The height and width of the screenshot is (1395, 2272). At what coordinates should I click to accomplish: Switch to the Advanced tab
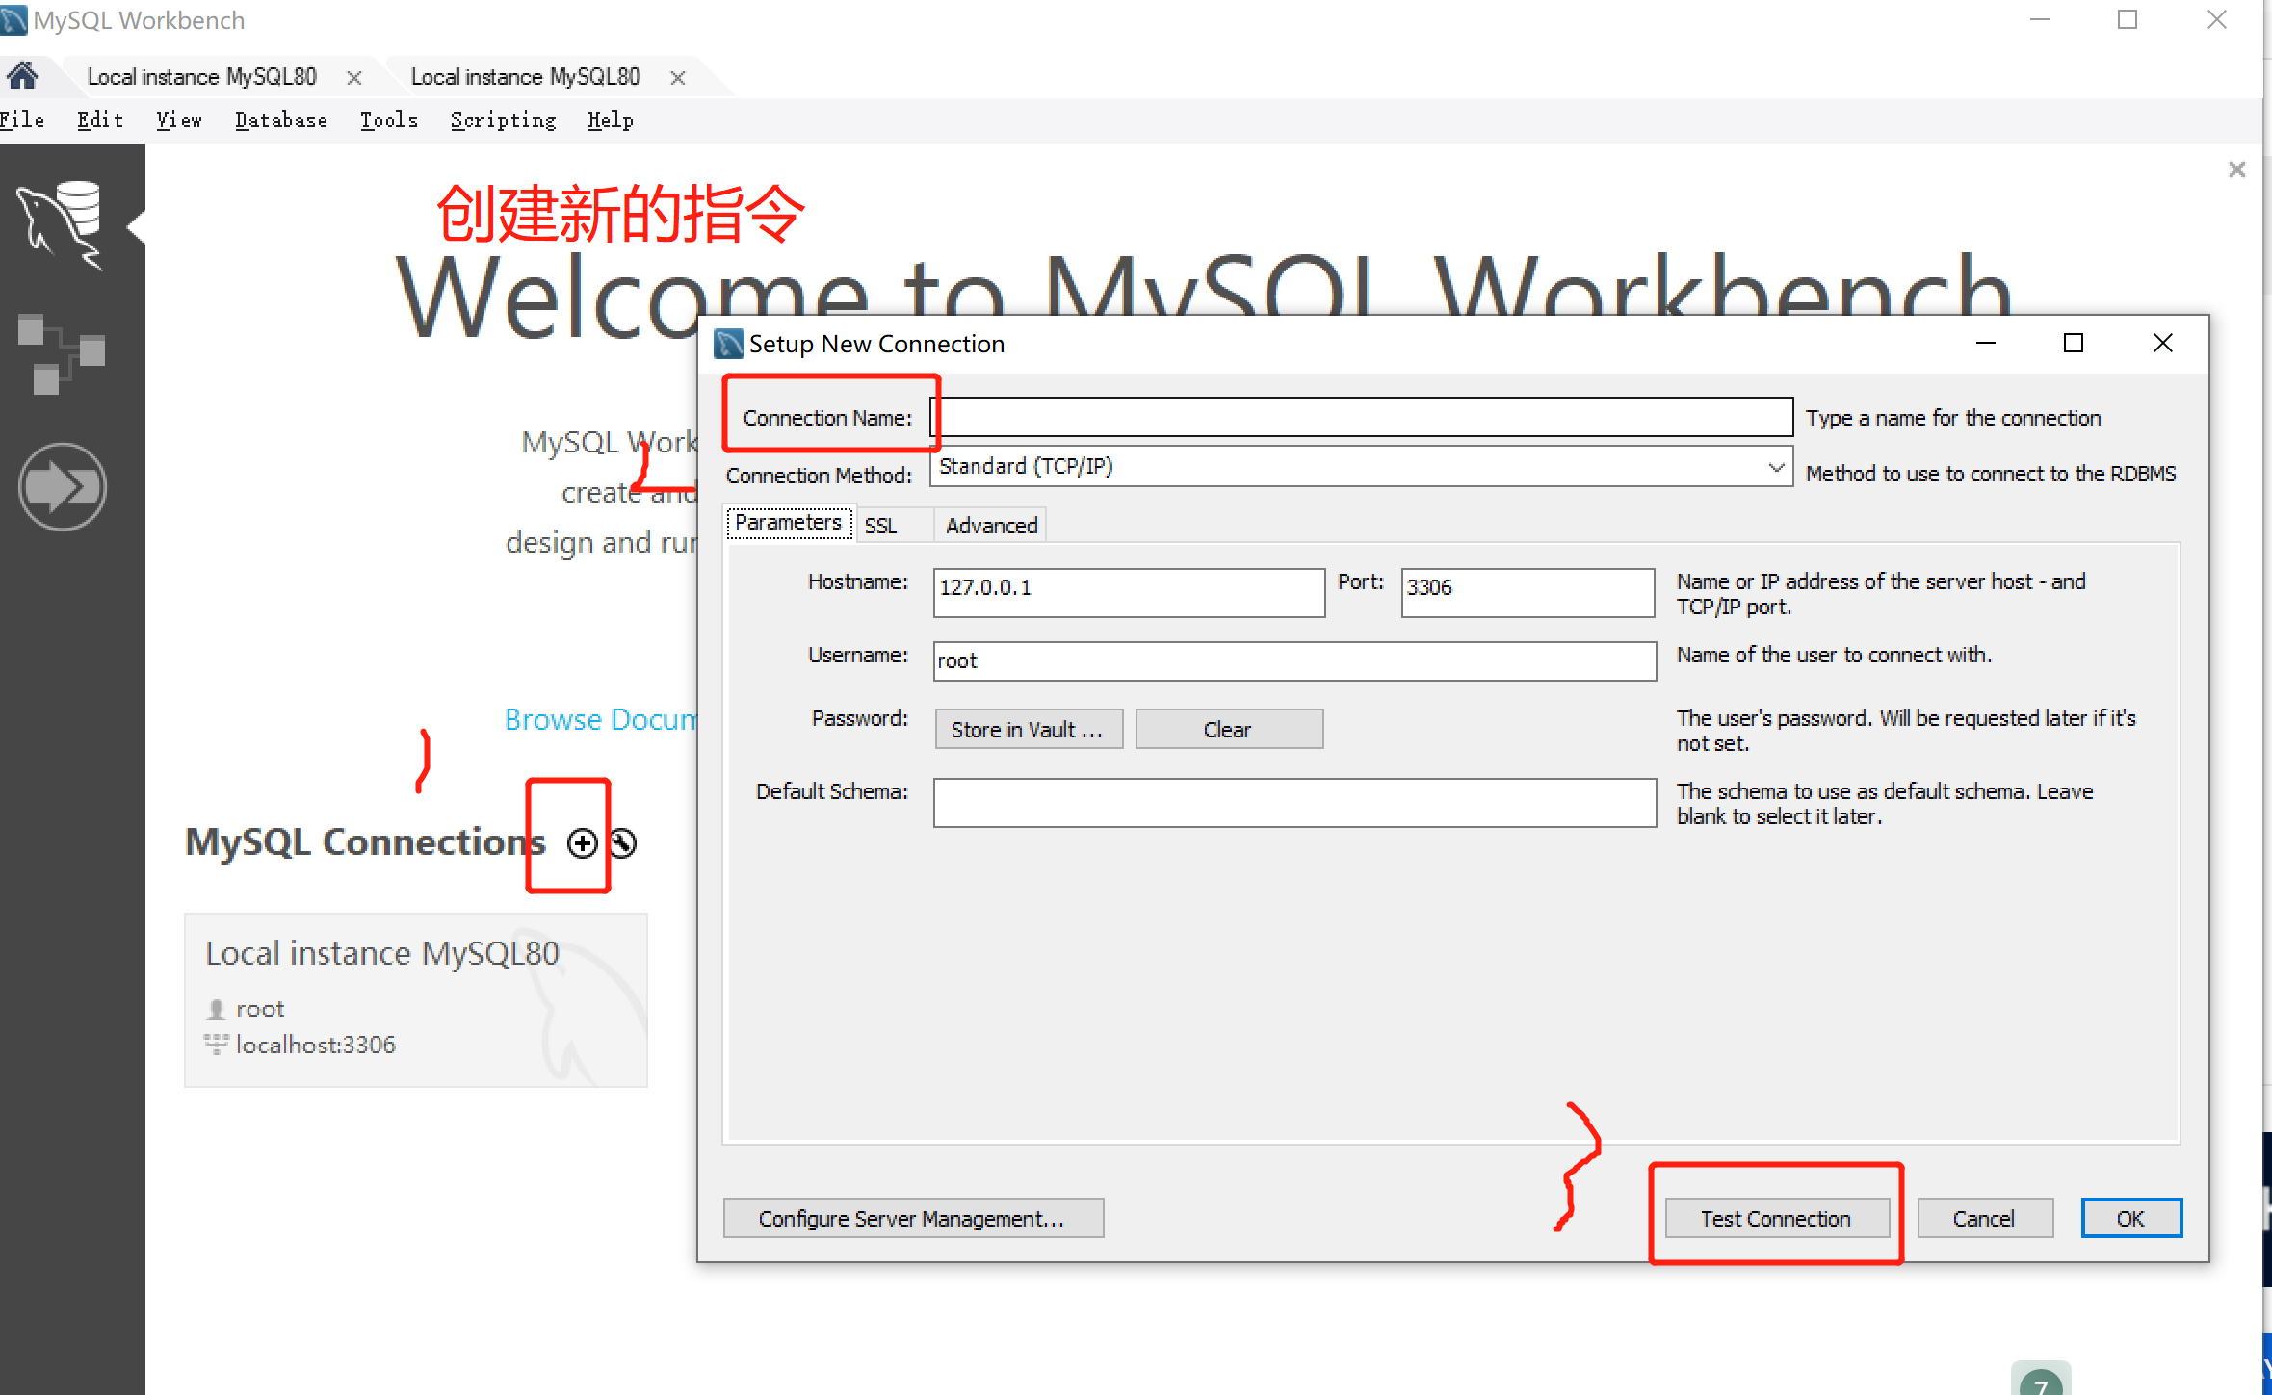click(x=991, y=526)
